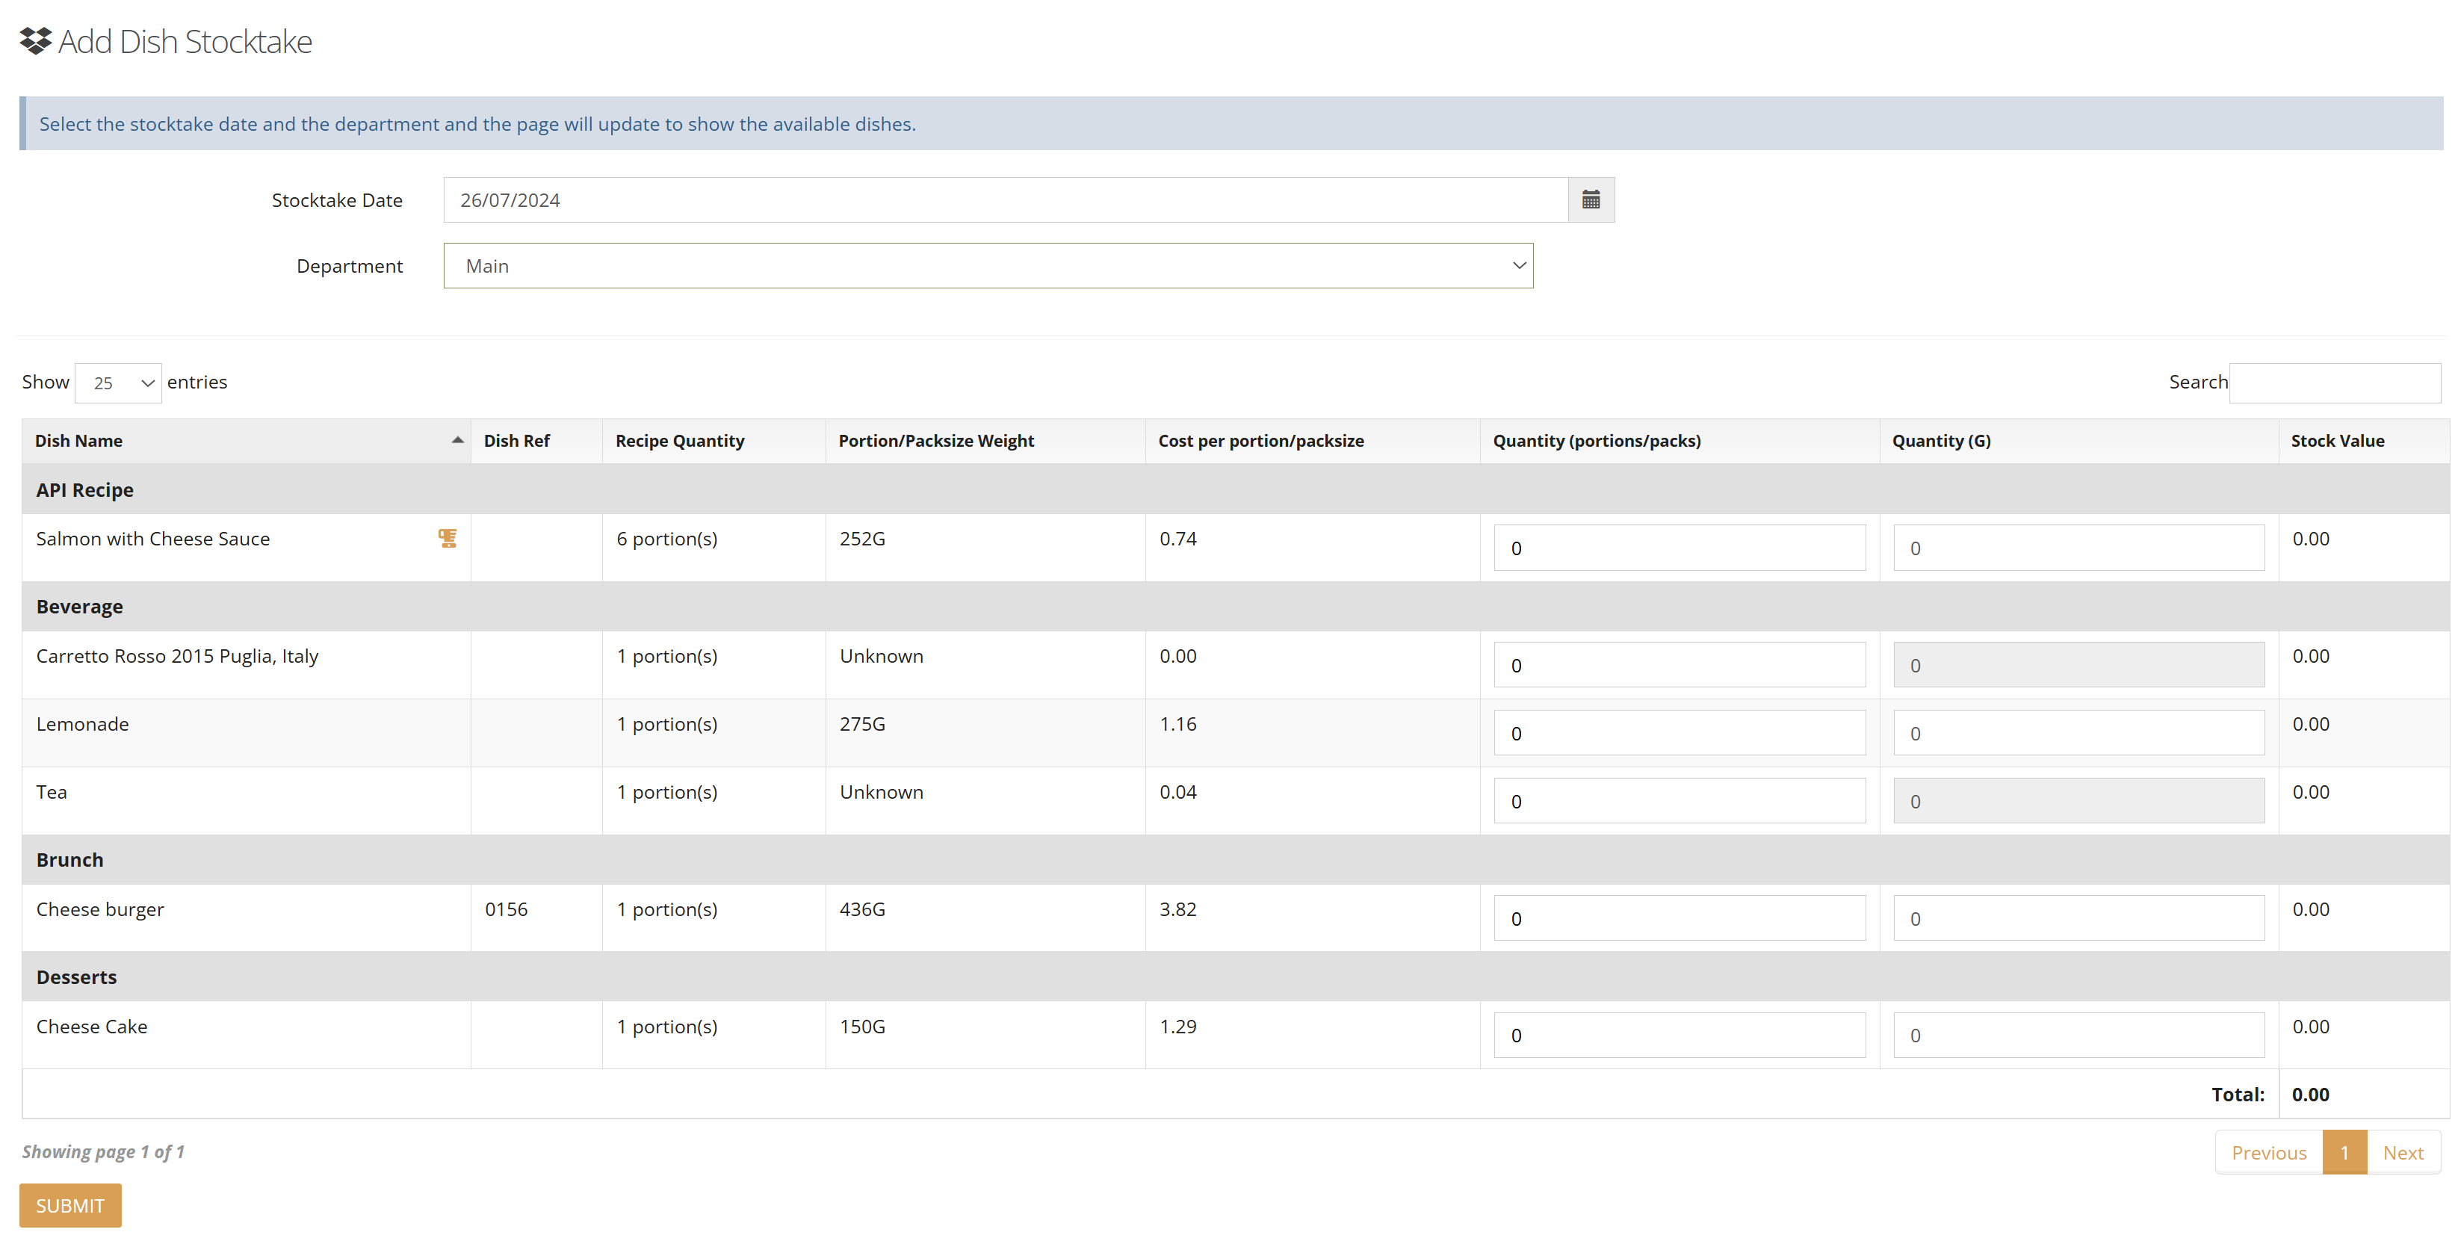This screenshot has width=2464, height=1247.
Task: Click the Brunch group row
Action: [x=1236, y=860]
